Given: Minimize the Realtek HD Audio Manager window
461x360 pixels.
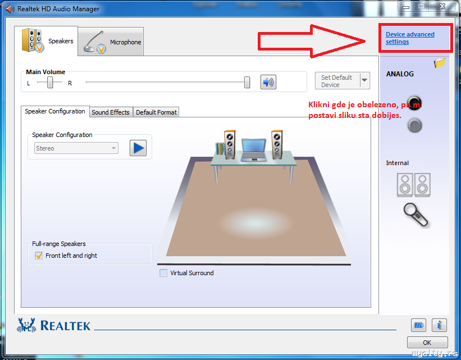Looking at the screenshot, I should [406, 7].
